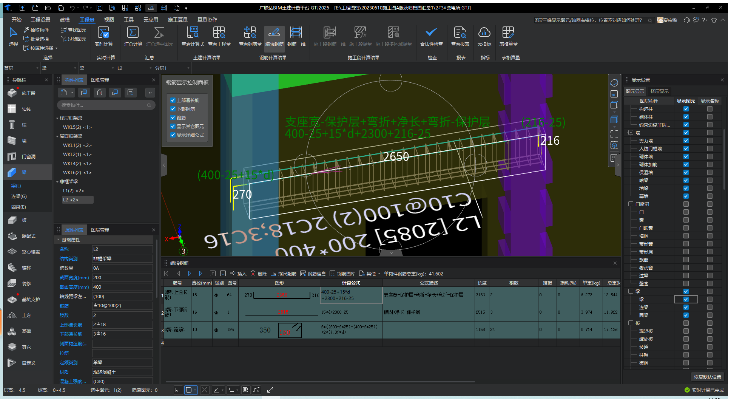The image size is (731, 399).
Task: Uncheck 剪力墙 显示图元 checkbox
Action: pyautogui.click(x=686, y=141)
